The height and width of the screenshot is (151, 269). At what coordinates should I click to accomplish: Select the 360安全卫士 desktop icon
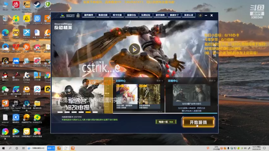(37, 119)
